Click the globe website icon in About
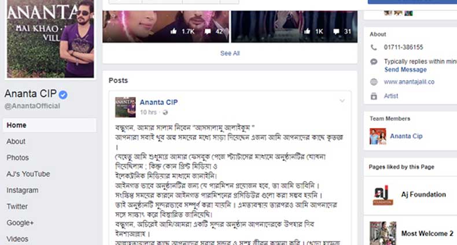457x245 pixels. pyautogui.click(x=374, y=82)
